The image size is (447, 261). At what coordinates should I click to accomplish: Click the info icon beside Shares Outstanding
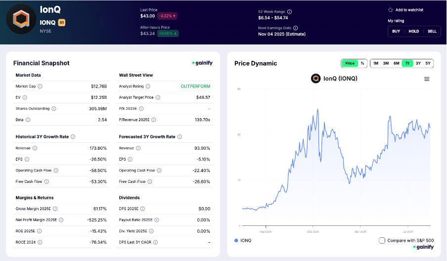(54, 109)
